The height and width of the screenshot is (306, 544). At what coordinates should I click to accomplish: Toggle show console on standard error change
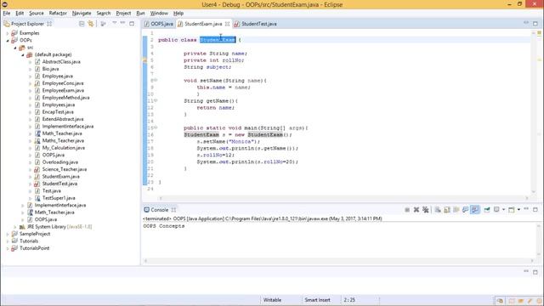474,210
